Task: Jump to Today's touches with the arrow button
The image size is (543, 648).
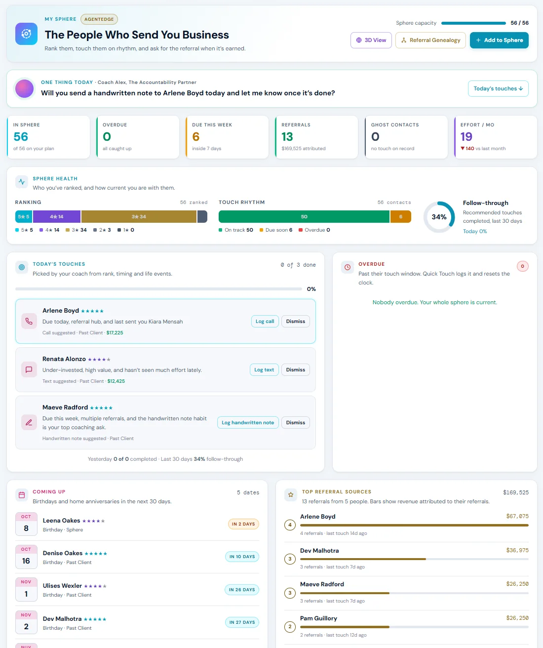Action: pyautogui.click(x=498, y=88)
